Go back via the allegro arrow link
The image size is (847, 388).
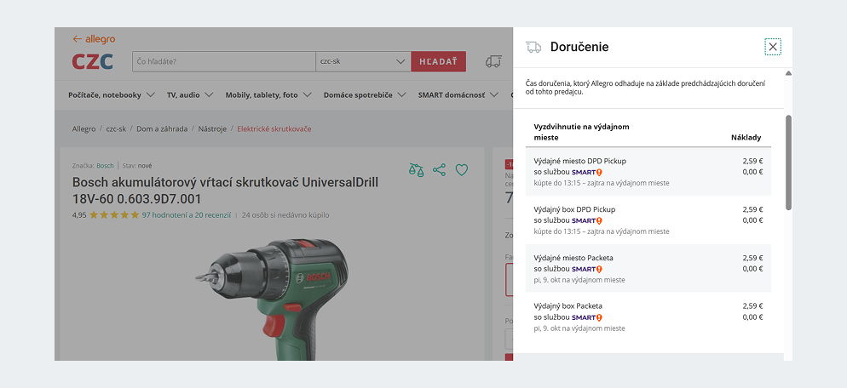[94, 39]
